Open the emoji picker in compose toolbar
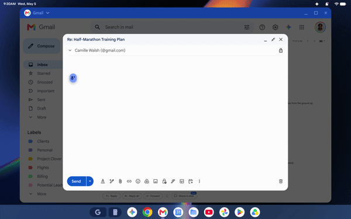 (x=138, y=181)
